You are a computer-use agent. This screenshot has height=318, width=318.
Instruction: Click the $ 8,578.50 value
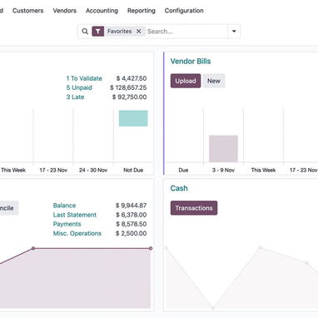click(x=132, y=224)
